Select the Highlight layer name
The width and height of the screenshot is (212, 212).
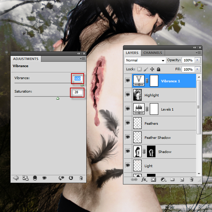152,95
